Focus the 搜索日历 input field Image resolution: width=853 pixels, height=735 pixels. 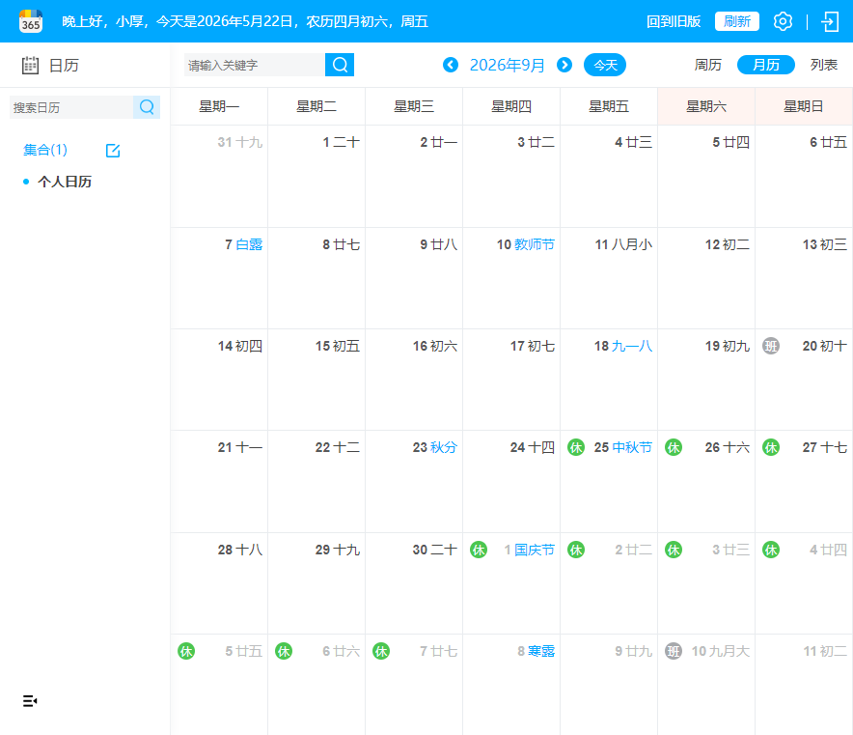tap(71, 107)
